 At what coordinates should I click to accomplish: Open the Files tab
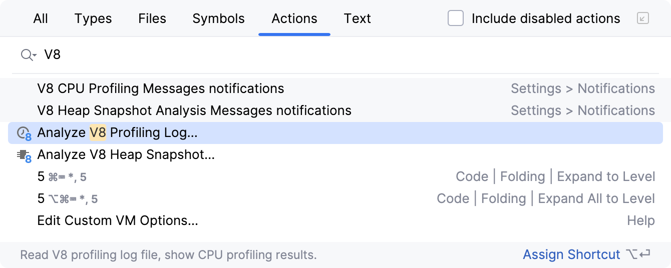pyautogui.click(x=152, y=18)
